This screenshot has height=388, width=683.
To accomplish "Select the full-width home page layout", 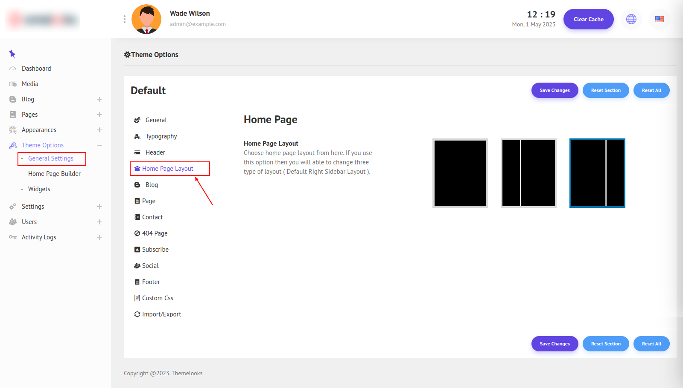I will [x=460, y=173].
